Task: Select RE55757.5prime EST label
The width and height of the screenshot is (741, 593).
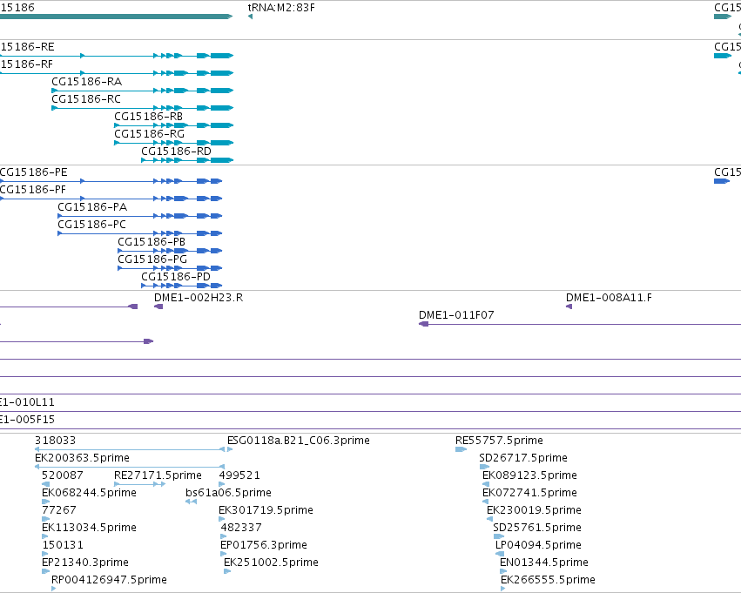Action: click(x=500, y=441)
